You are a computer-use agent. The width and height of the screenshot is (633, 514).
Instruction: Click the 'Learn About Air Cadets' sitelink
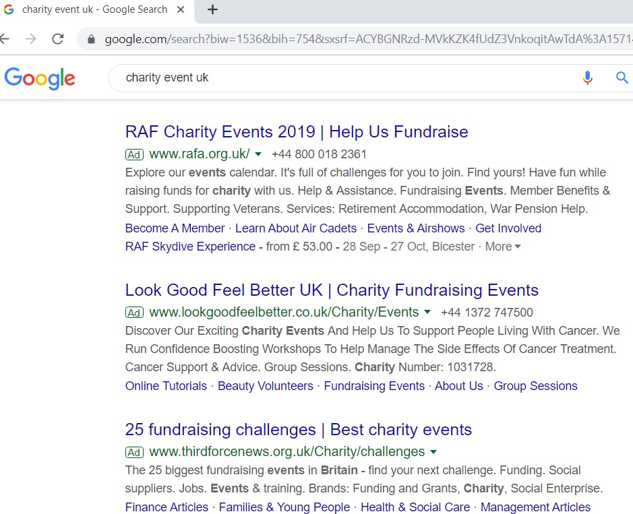[296, 228]
